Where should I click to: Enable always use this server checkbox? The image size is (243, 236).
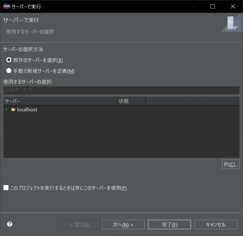pyautogui.click(x=6, y=188)
